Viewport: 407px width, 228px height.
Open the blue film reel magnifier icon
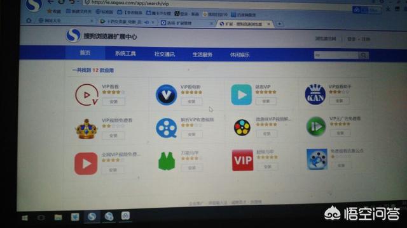(x=167, y=128)
